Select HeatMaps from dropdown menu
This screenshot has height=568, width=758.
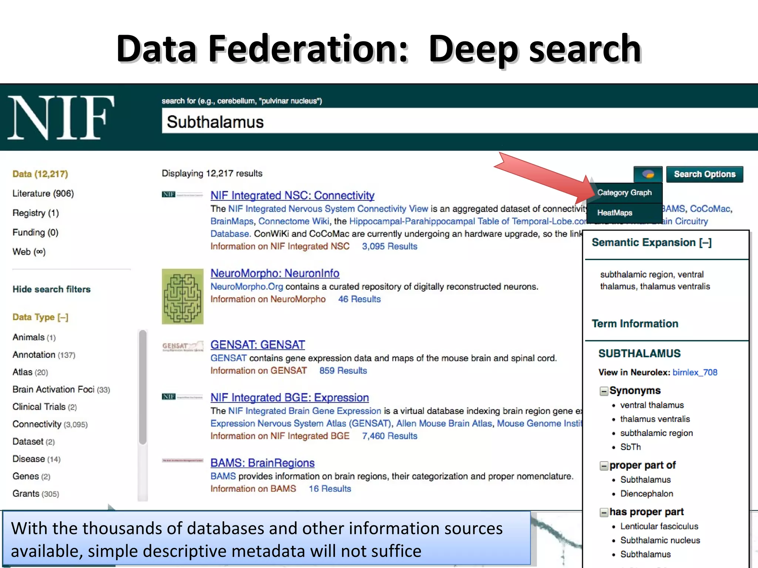[x=624, y=213]
